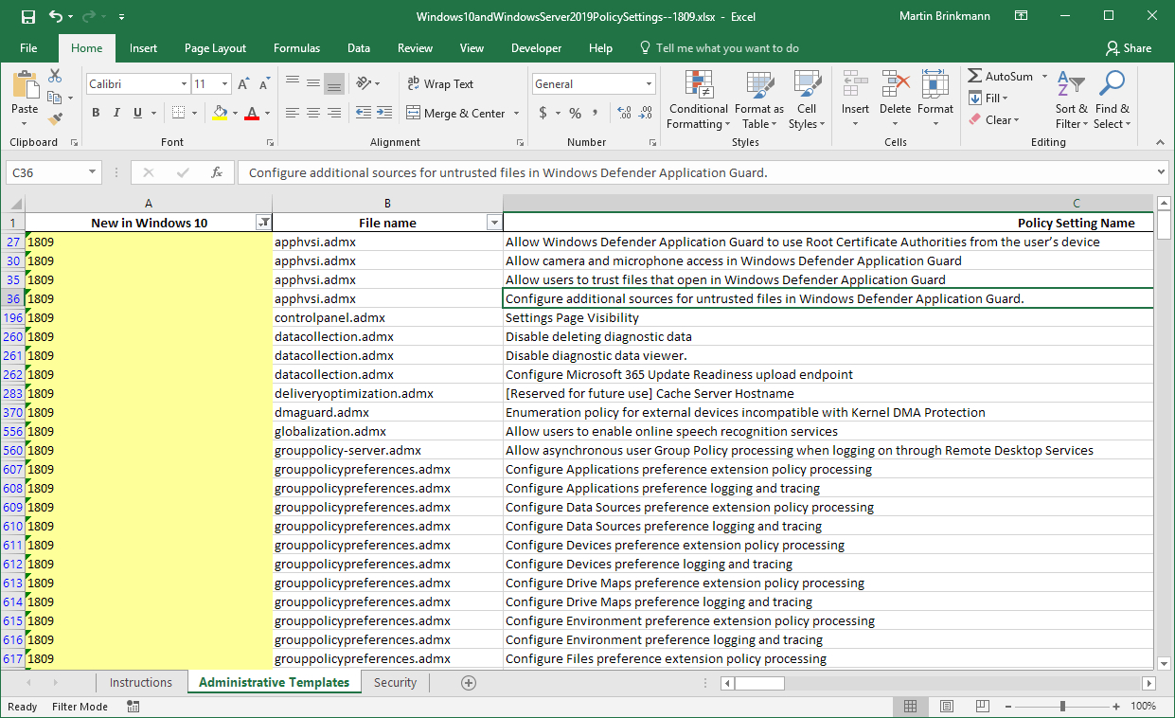Screen dimensions: 1175x718
Task: Click the zoom slider in status bar
Action: (1062, 707)
